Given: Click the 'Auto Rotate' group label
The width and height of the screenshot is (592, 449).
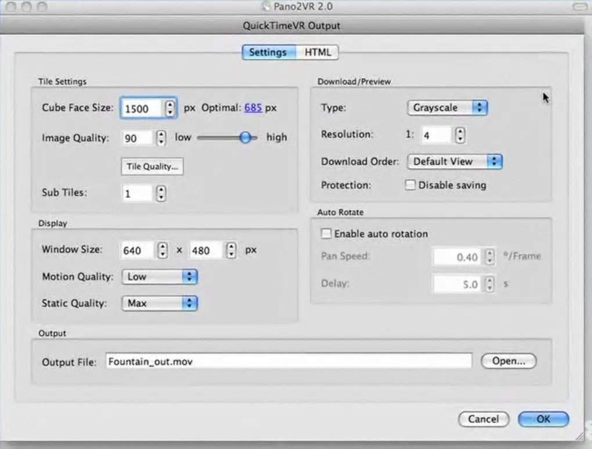Looking at the screenshot, I should pyautogui.click(x=341, y=212).
